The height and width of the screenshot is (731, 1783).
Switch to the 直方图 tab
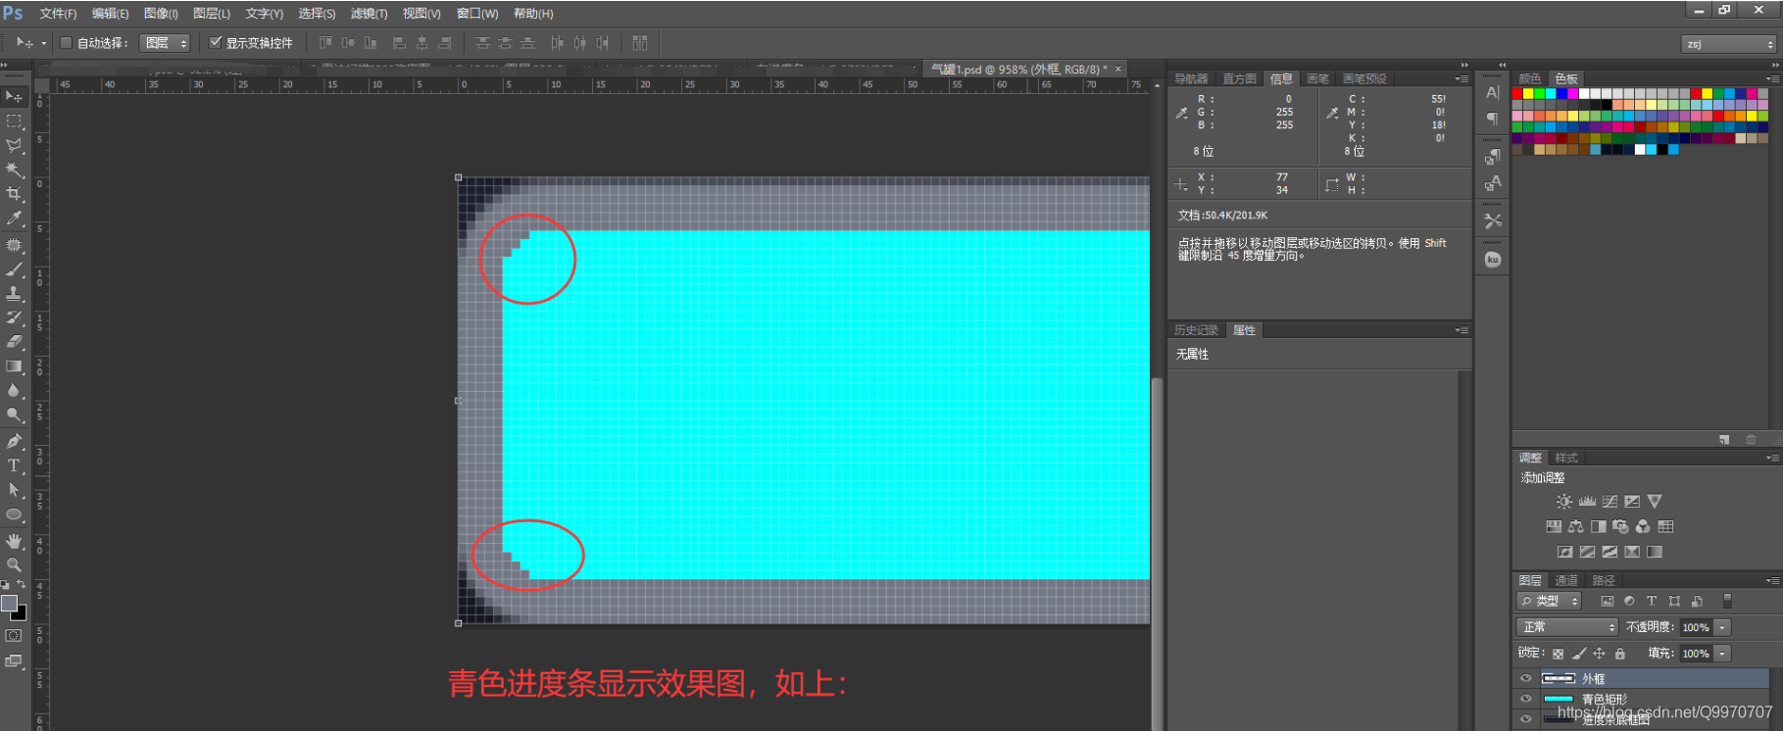click(x=1239, y=78)
